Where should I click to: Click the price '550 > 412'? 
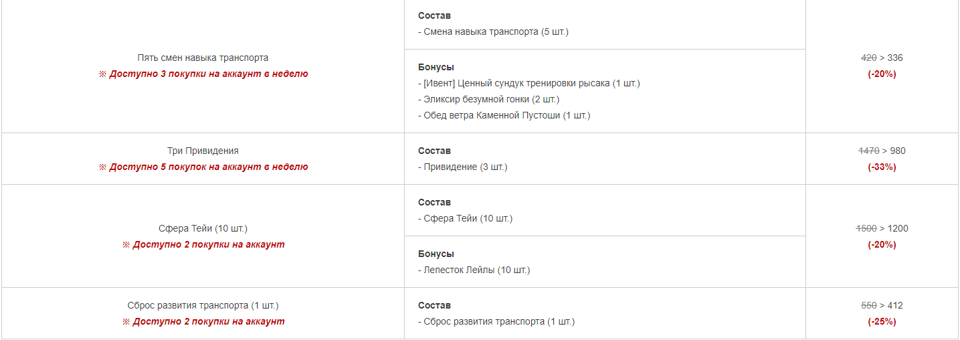(882, 305)
